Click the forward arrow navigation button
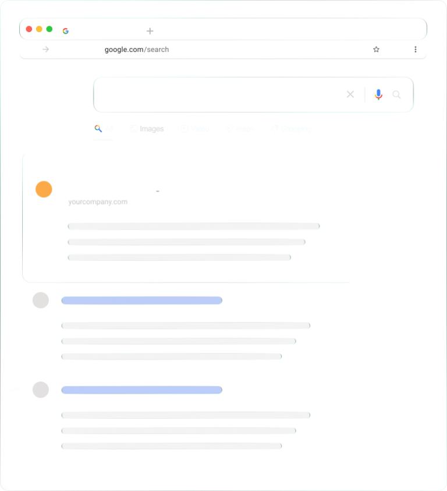Screen dimensions: 447x491 [46, 50]
